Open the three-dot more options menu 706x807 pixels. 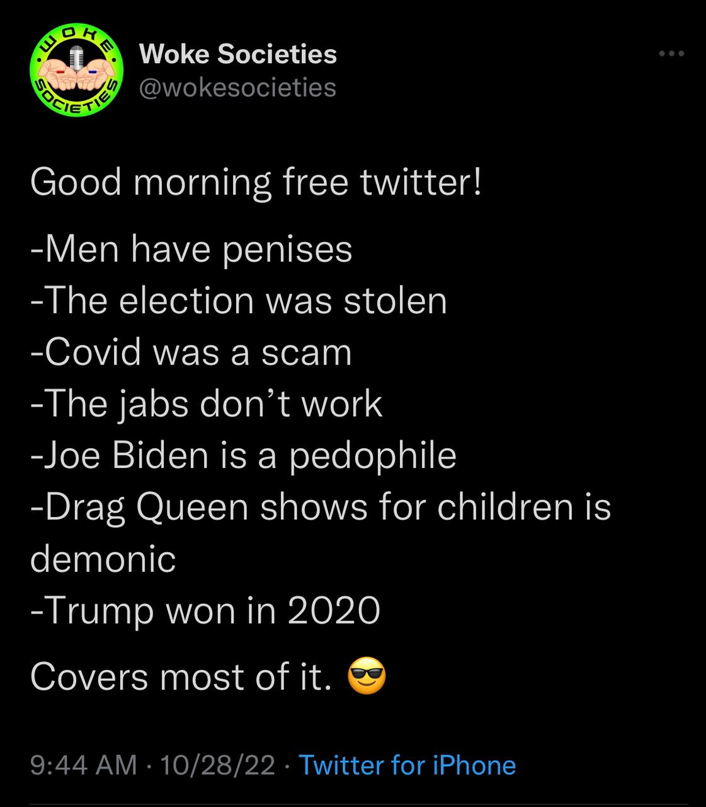tap(671, 54)
